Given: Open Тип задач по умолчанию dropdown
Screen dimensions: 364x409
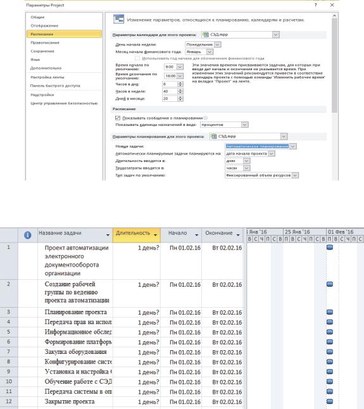Looking at the screenshot, I should point(295,175).
